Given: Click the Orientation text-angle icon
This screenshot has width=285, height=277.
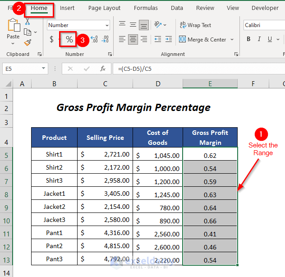Looking at the screenshot, I should [x=157, y=24].
